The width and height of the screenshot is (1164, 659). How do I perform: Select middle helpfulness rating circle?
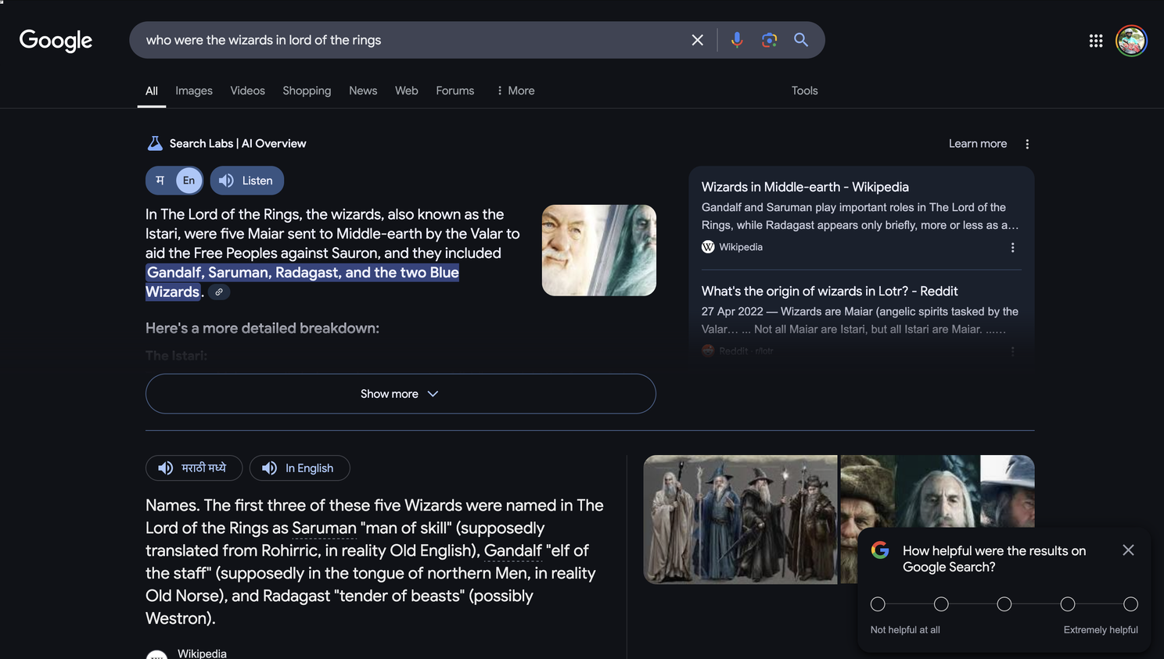click(1004, 604)
